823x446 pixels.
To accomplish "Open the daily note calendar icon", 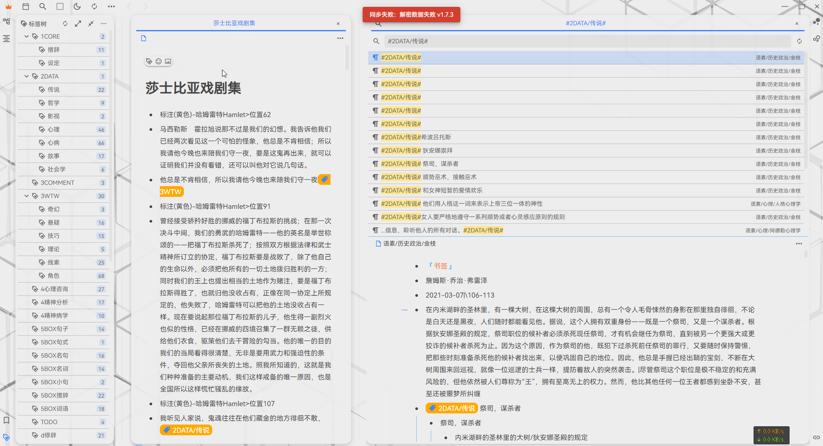I will point(26,6).
